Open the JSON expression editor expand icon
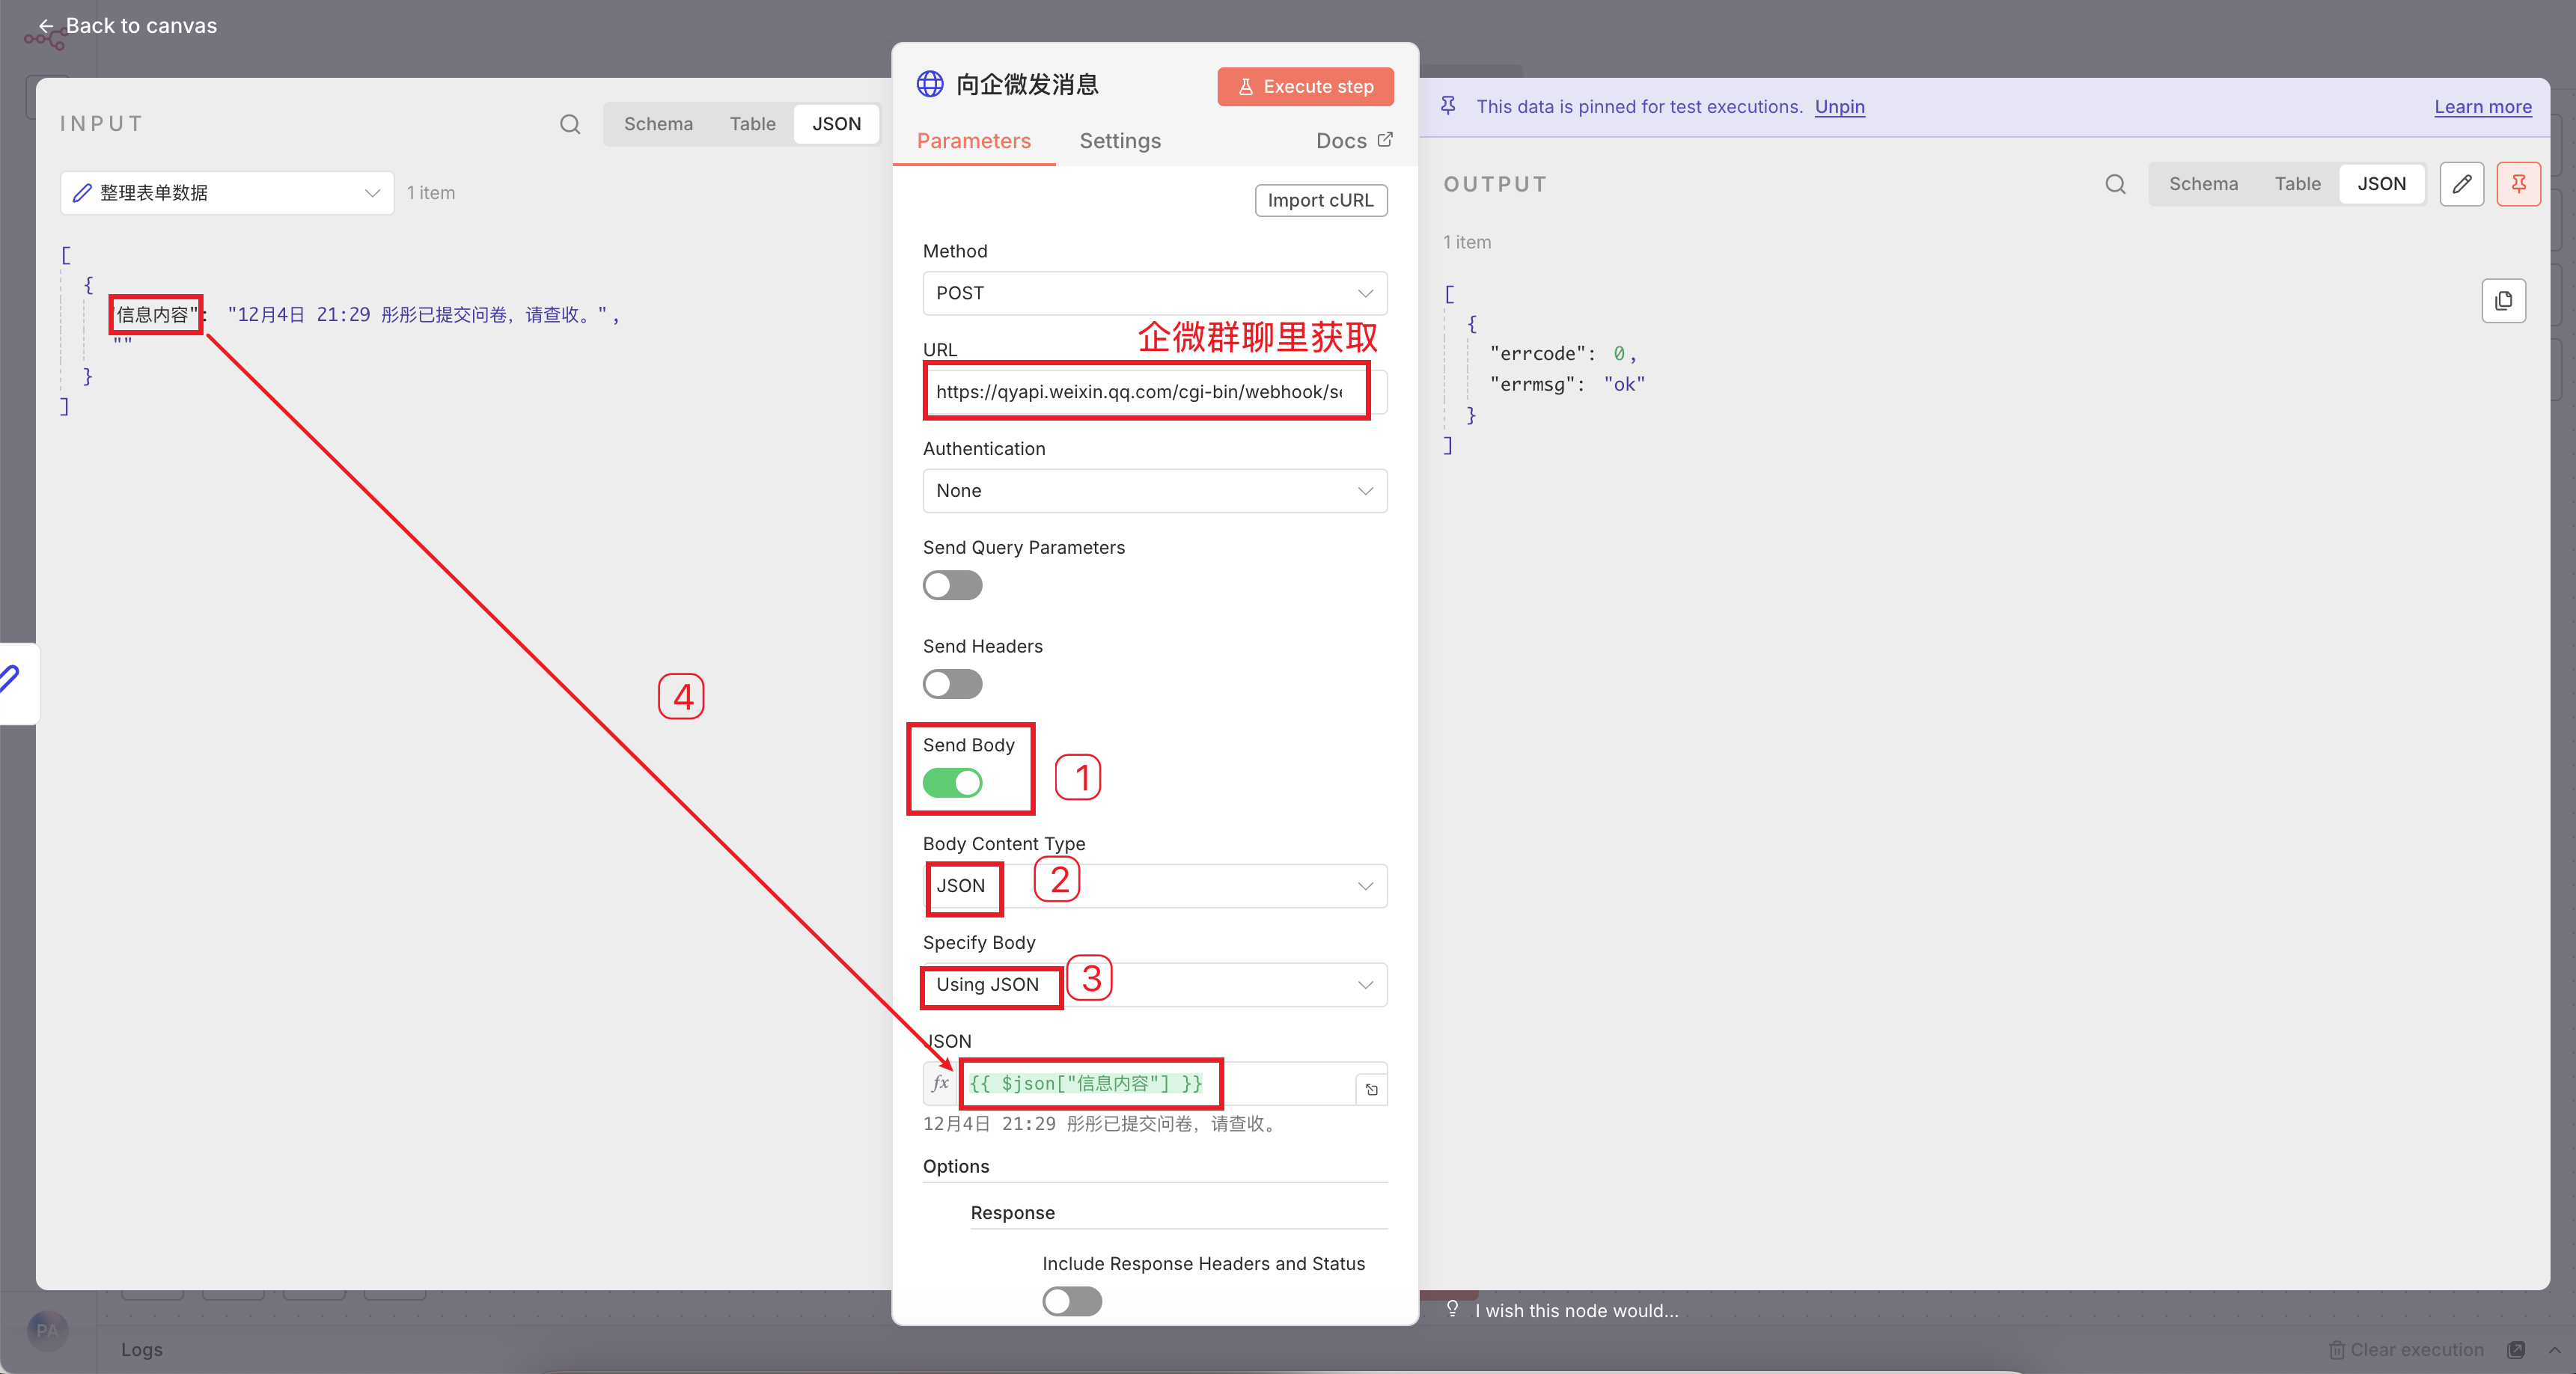The image size is (2576, 1374). point(1372,1089)
